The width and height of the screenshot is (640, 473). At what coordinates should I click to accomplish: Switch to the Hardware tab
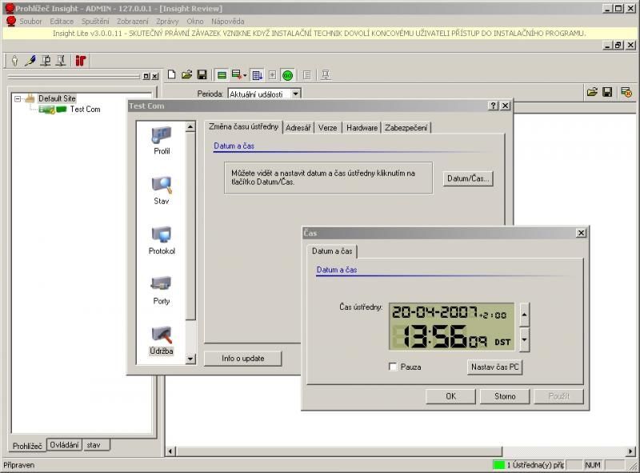coord(362,127)
